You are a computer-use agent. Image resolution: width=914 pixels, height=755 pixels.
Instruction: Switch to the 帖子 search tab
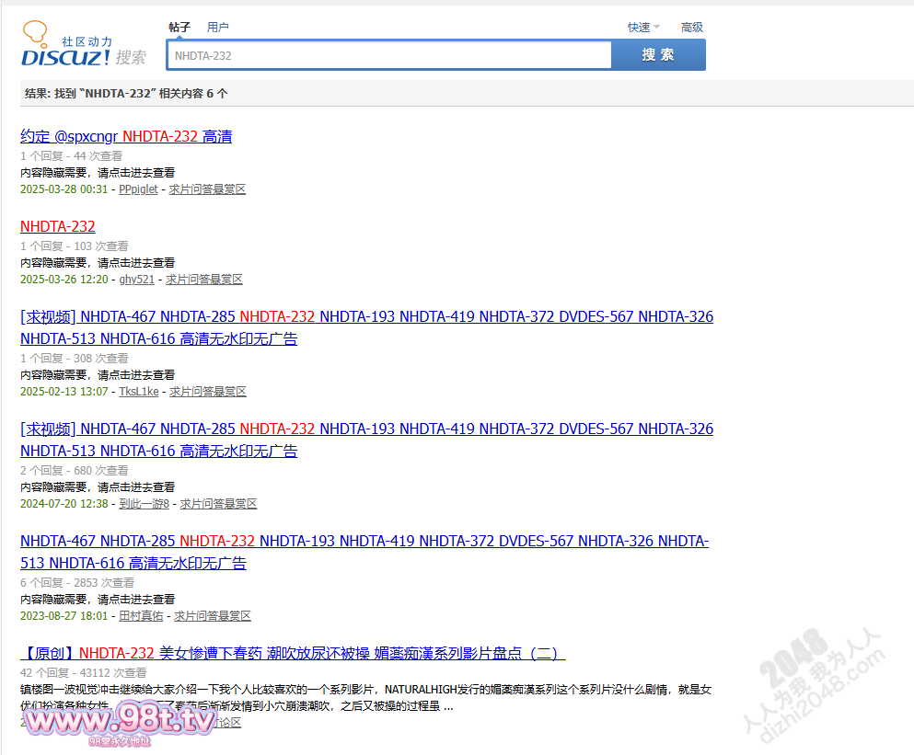click(179, 28)
